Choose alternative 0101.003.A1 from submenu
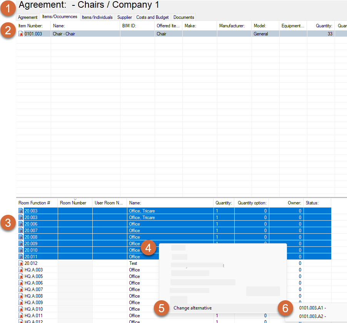 (312, 308)
